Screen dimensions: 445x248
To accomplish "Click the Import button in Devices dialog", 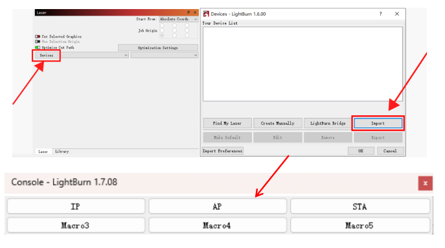I will pos(378,124).
